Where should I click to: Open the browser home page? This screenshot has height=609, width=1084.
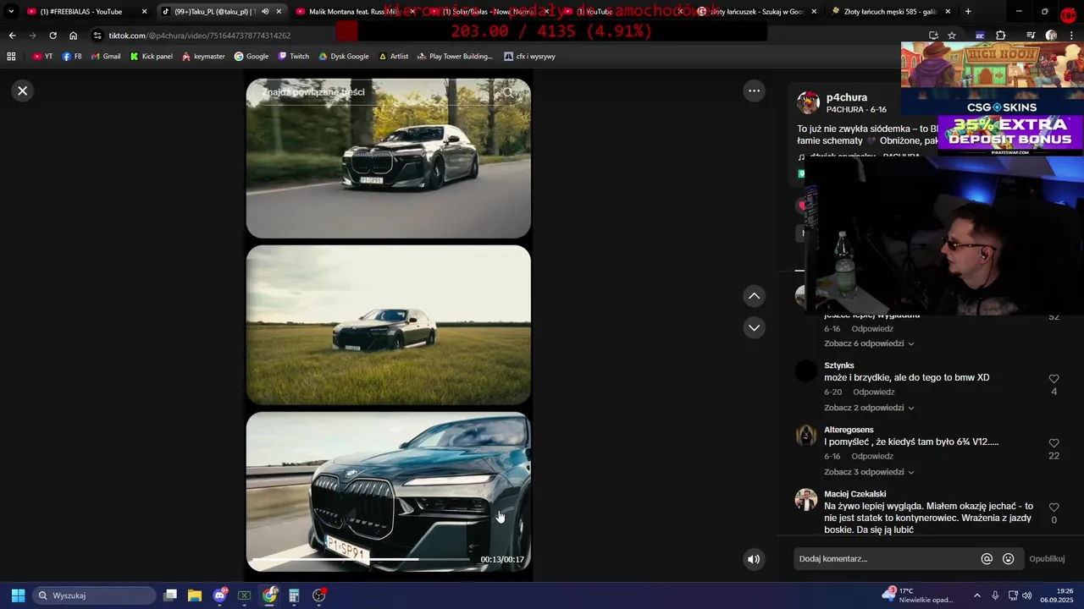tap(73, 36)
